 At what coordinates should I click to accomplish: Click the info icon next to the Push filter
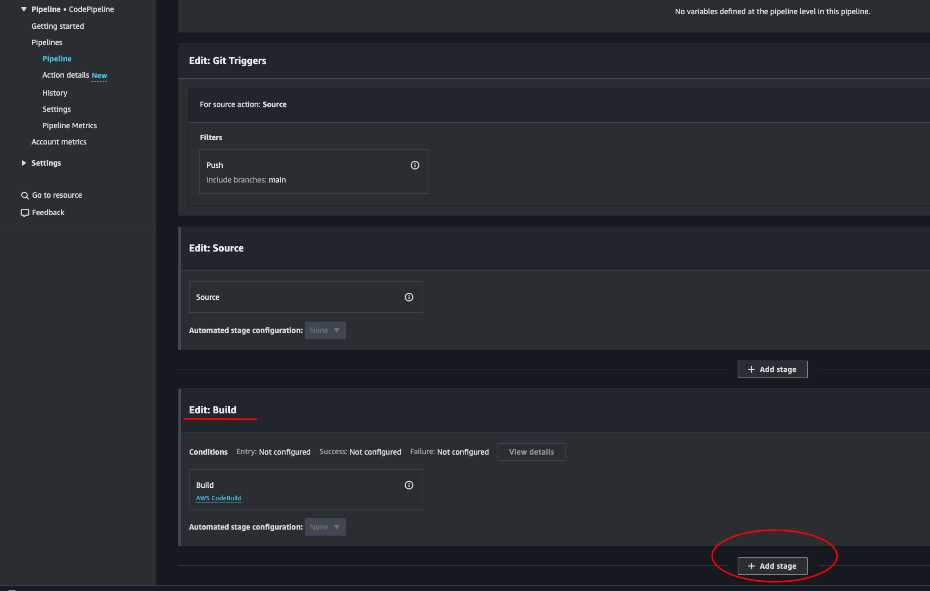pyautogui.click(x=415, y=165)
